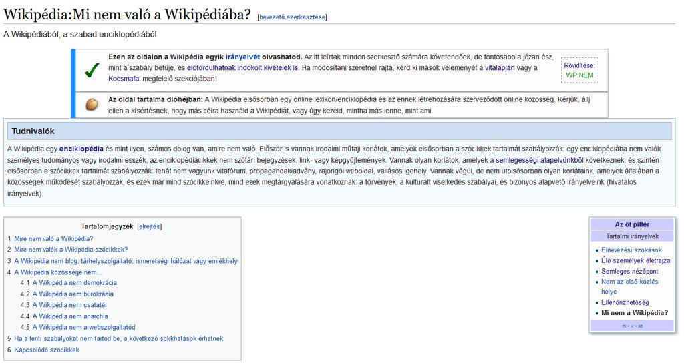Open 'Semleges nézőpont' link
This screenshot has width=684, height=363.
629,271
